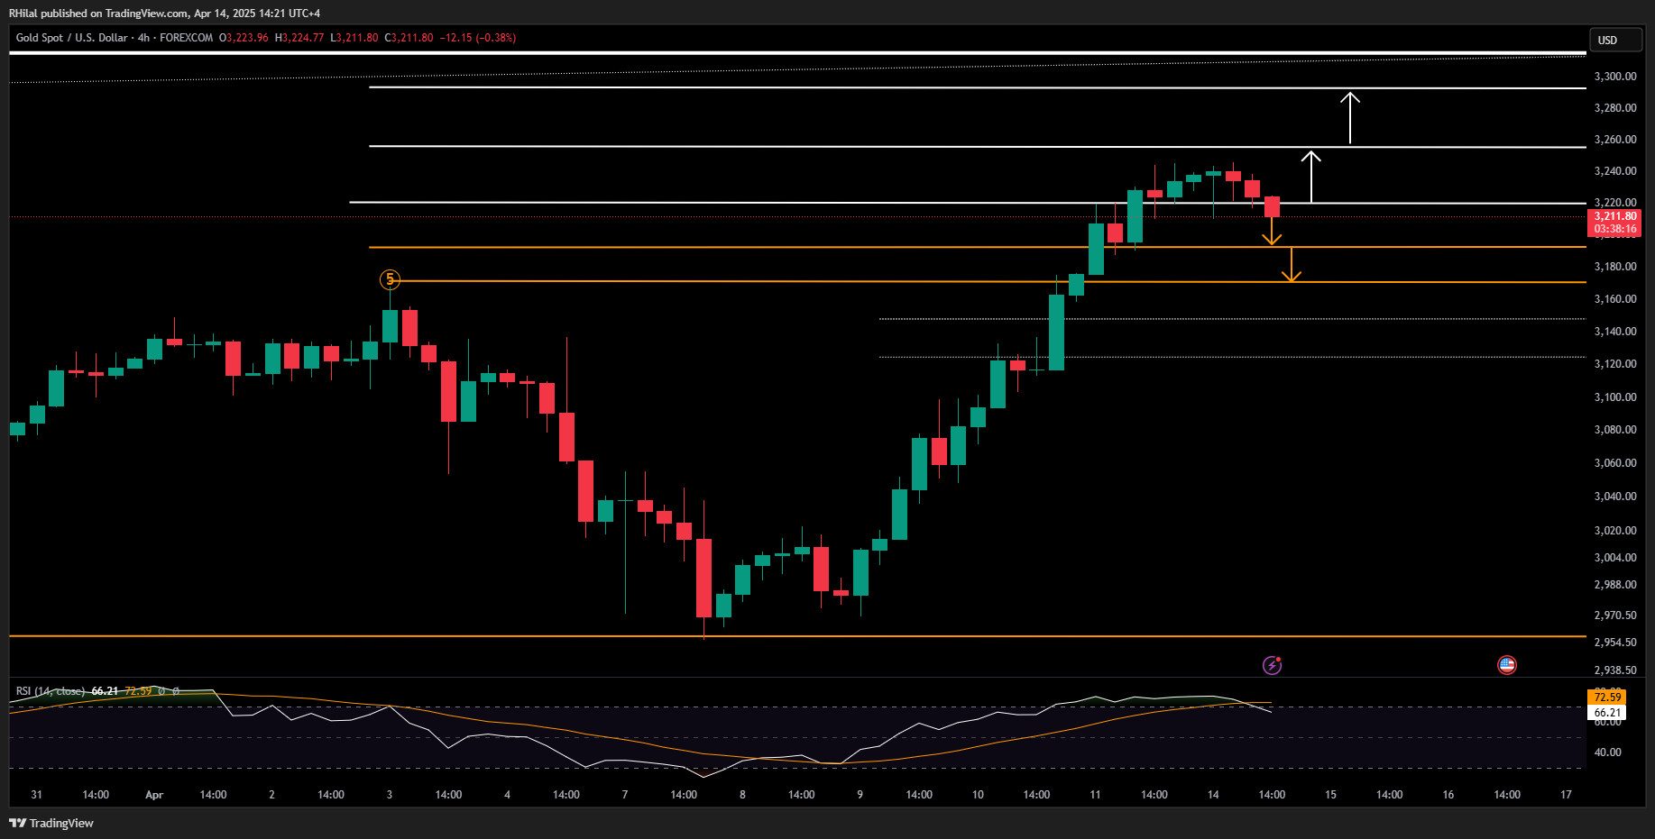
Task: Click the 3,280.00 price axis label
Action: (x=1615, y=108)
